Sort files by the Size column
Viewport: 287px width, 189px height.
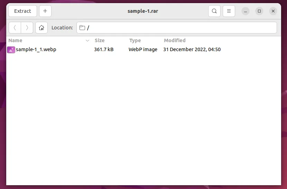click(100, 40)
